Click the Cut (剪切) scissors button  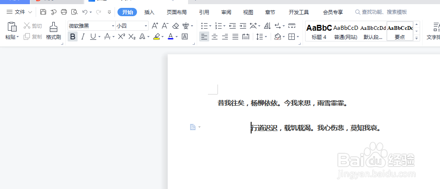pyautogui.click(x=32, y=26)
